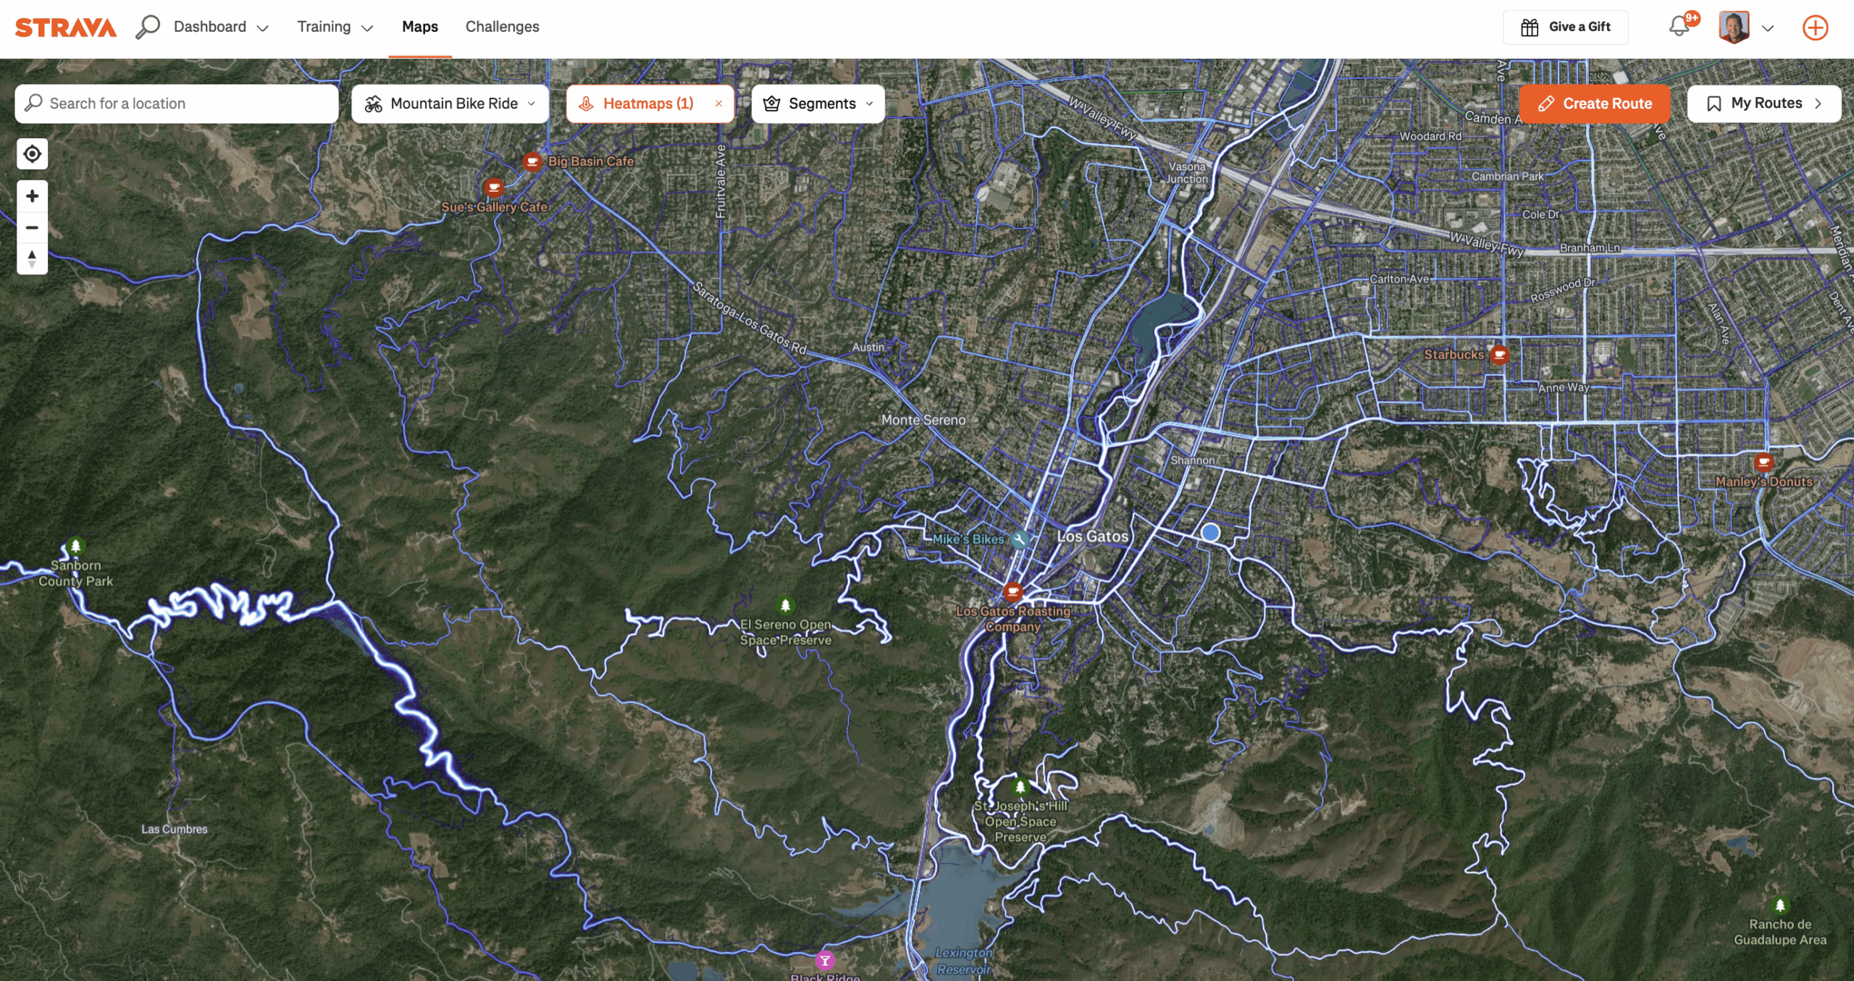Click the map zoom in control
Image resolution: width=1854 pixels, height=981 pixels.
tap(32, 195)
